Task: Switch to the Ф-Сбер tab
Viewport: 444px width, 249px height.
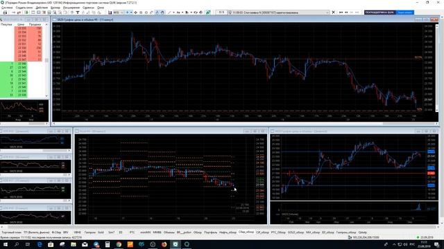Action: [56, 232]
